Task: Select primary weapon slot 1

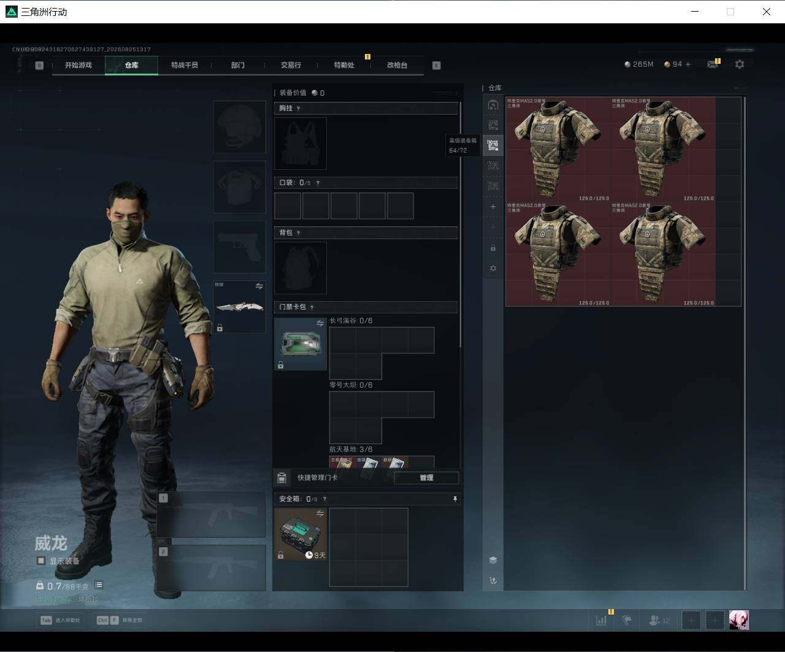Action: click(211, 515)
